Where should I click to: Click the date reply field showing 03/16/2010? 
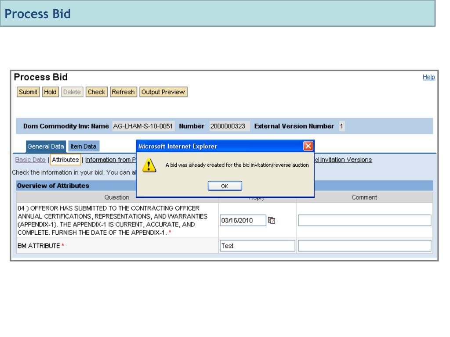243,220
